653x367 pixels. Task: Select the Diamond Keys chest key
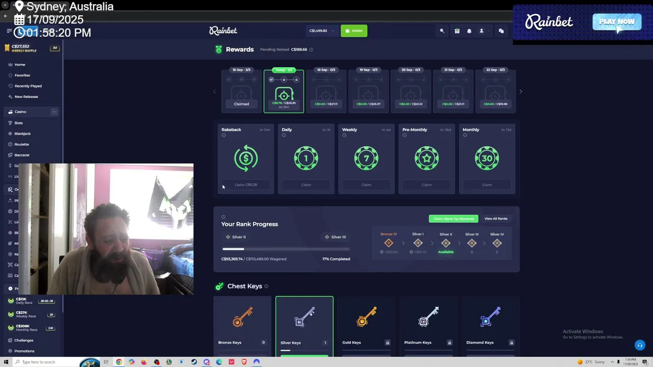click(490, 326)
